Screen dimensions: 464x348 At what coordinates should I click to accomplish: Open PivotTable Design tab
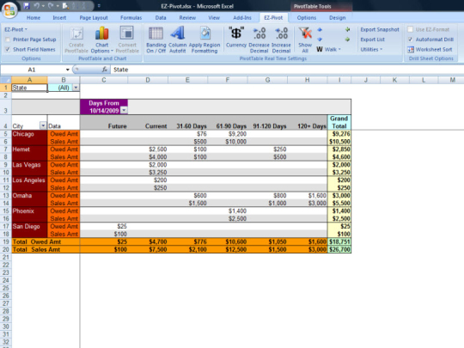338,18
